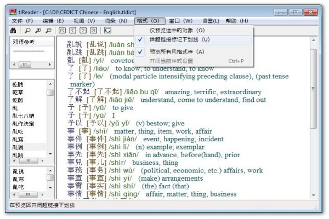
Task: Select word 乾脆 in the word list
Action: coord(18,84)
